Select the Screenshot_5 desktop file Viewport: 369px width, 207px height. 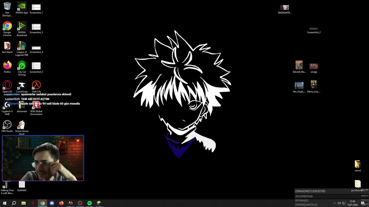point(36,67)
